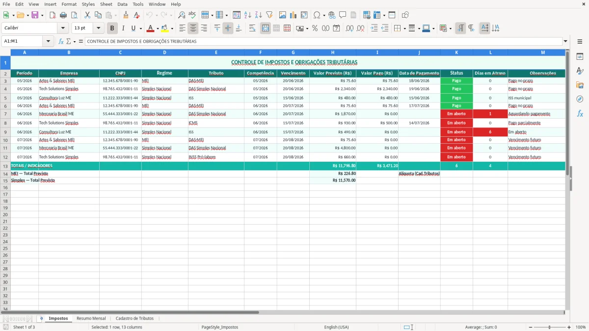
Task: Sort ascending A to Z icon
Action: [x=248, y=15]
